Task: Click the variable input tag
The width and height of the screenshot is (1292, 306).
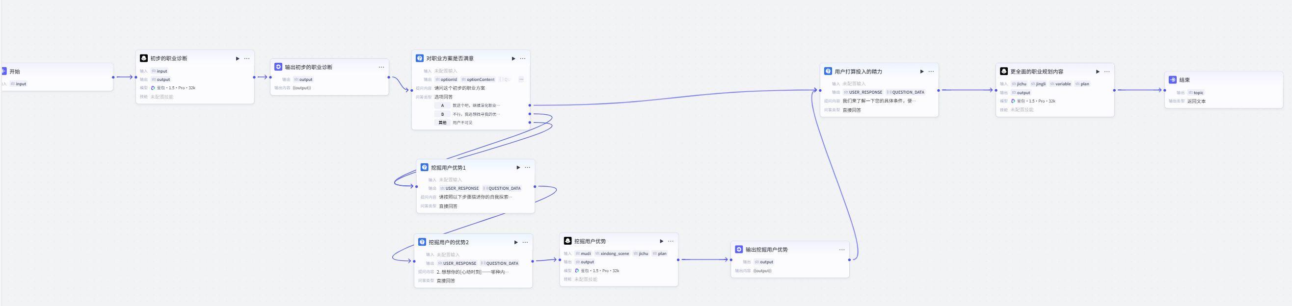Action: pos(1061,84)
